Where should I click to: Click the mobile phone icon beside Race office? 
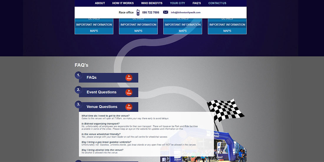138,12
